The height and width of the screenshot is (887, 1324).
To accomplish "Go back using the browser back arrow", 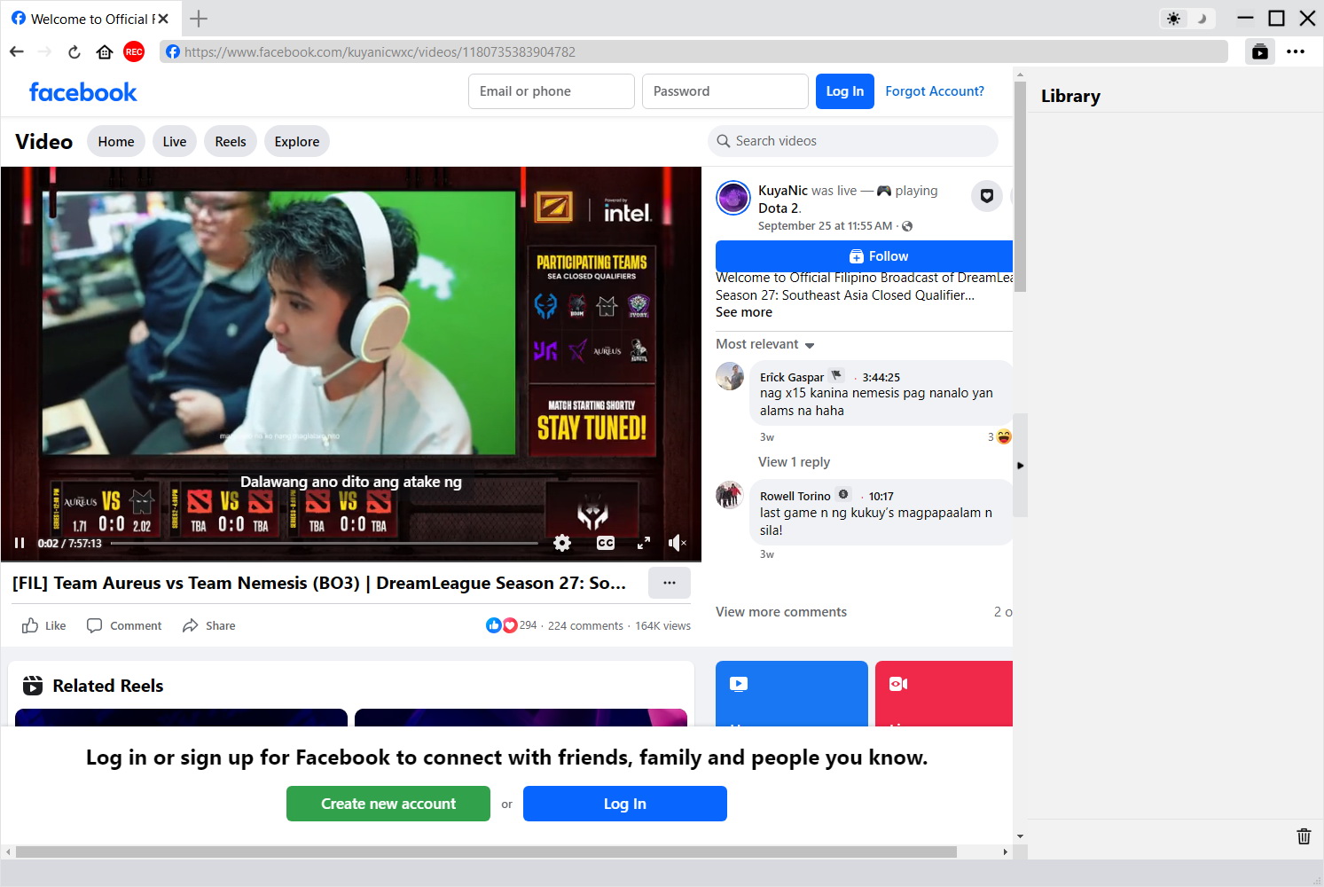I will [x=16, y=51].
